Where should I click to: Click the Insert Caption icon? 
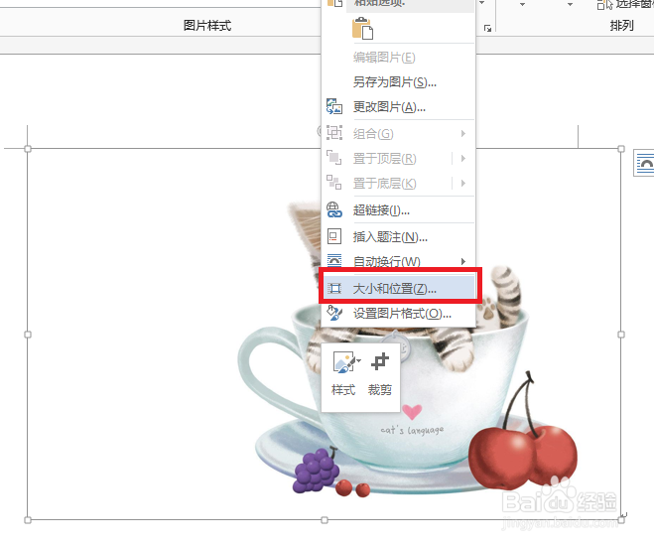pos(334,236)
